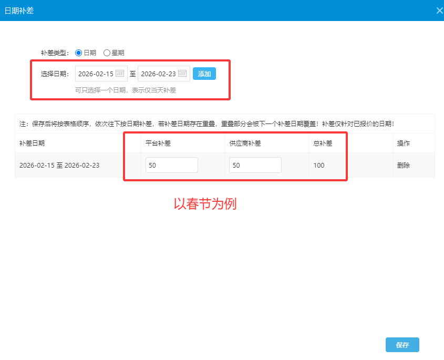Click the 总补差 column header

click(322, 143)
